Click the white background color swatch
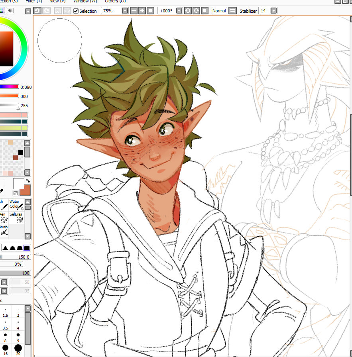352x357 pixels. coord(18,183)
